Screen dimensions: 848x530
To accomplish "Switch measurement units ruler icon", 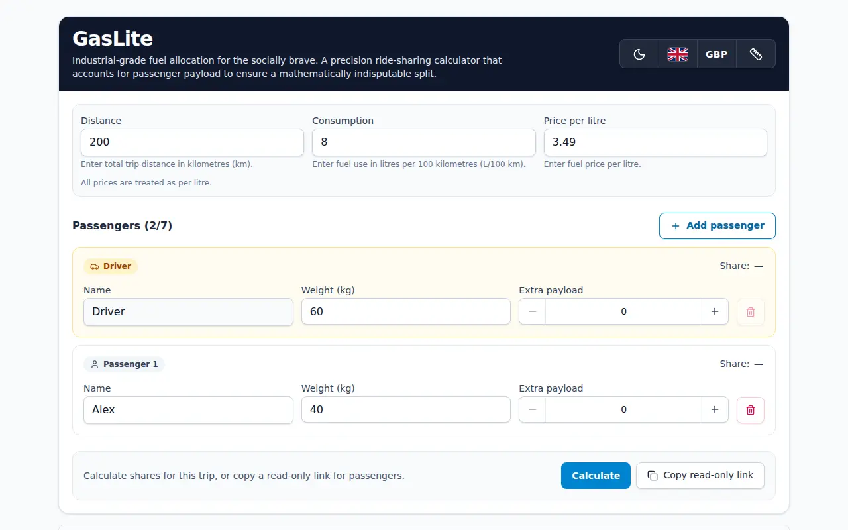I will coord(756,54).
